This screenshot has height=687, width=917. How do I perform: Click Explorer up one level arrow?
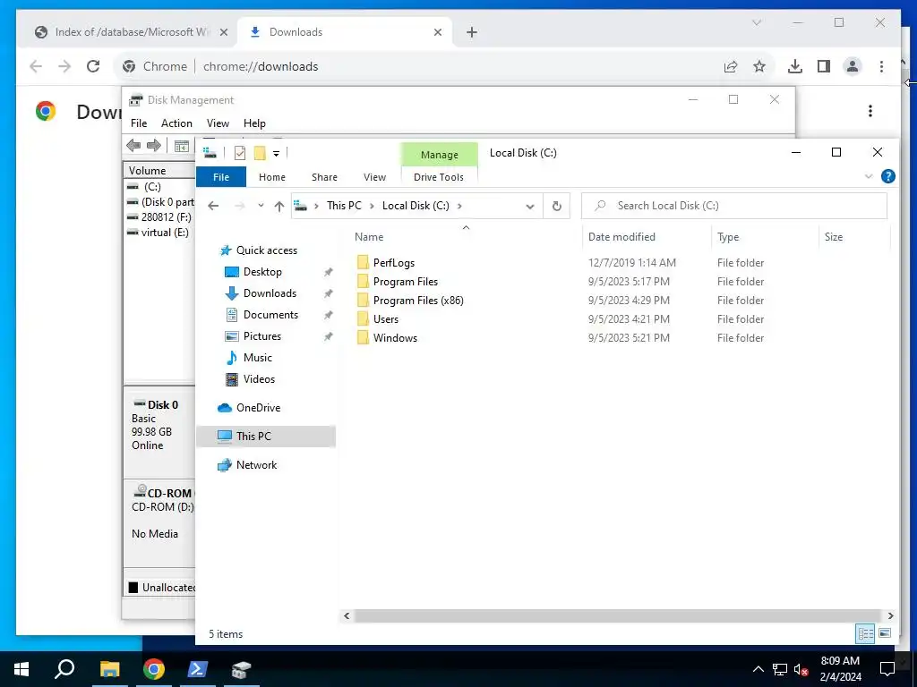[279, 206]
